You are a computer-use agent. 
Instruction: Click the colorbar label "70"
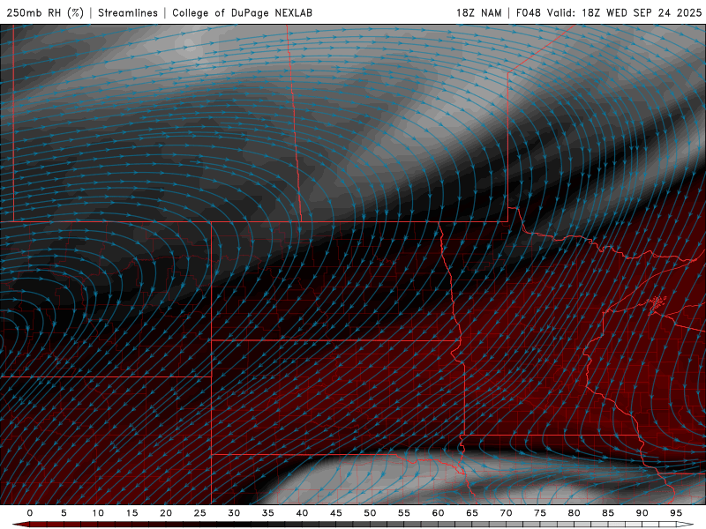tap(506, 513)
